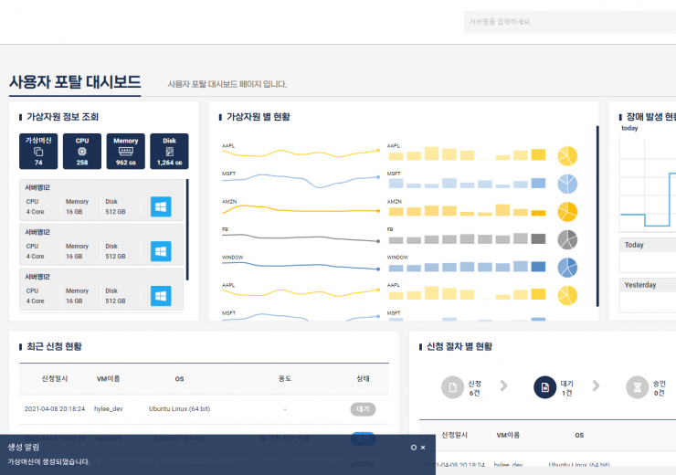Click the 상태 column header
The height and width of the screenshot is (475, 676).
click(363, 378)
